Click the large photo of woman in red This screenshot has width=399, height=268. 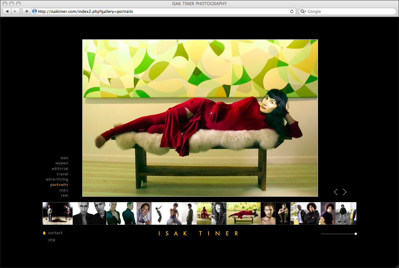coord(200,118)
